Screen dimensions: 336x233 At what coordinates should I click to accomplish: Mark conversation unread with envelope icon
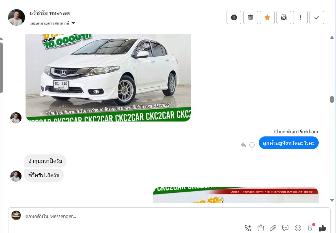(x=284, y=17)
